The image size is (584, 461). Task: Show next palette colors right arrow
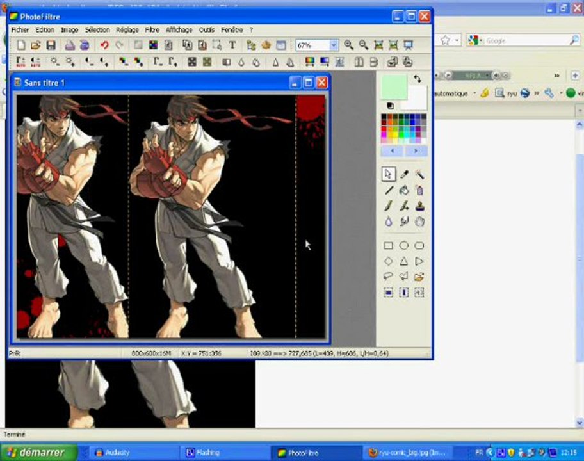pos(416,151)
